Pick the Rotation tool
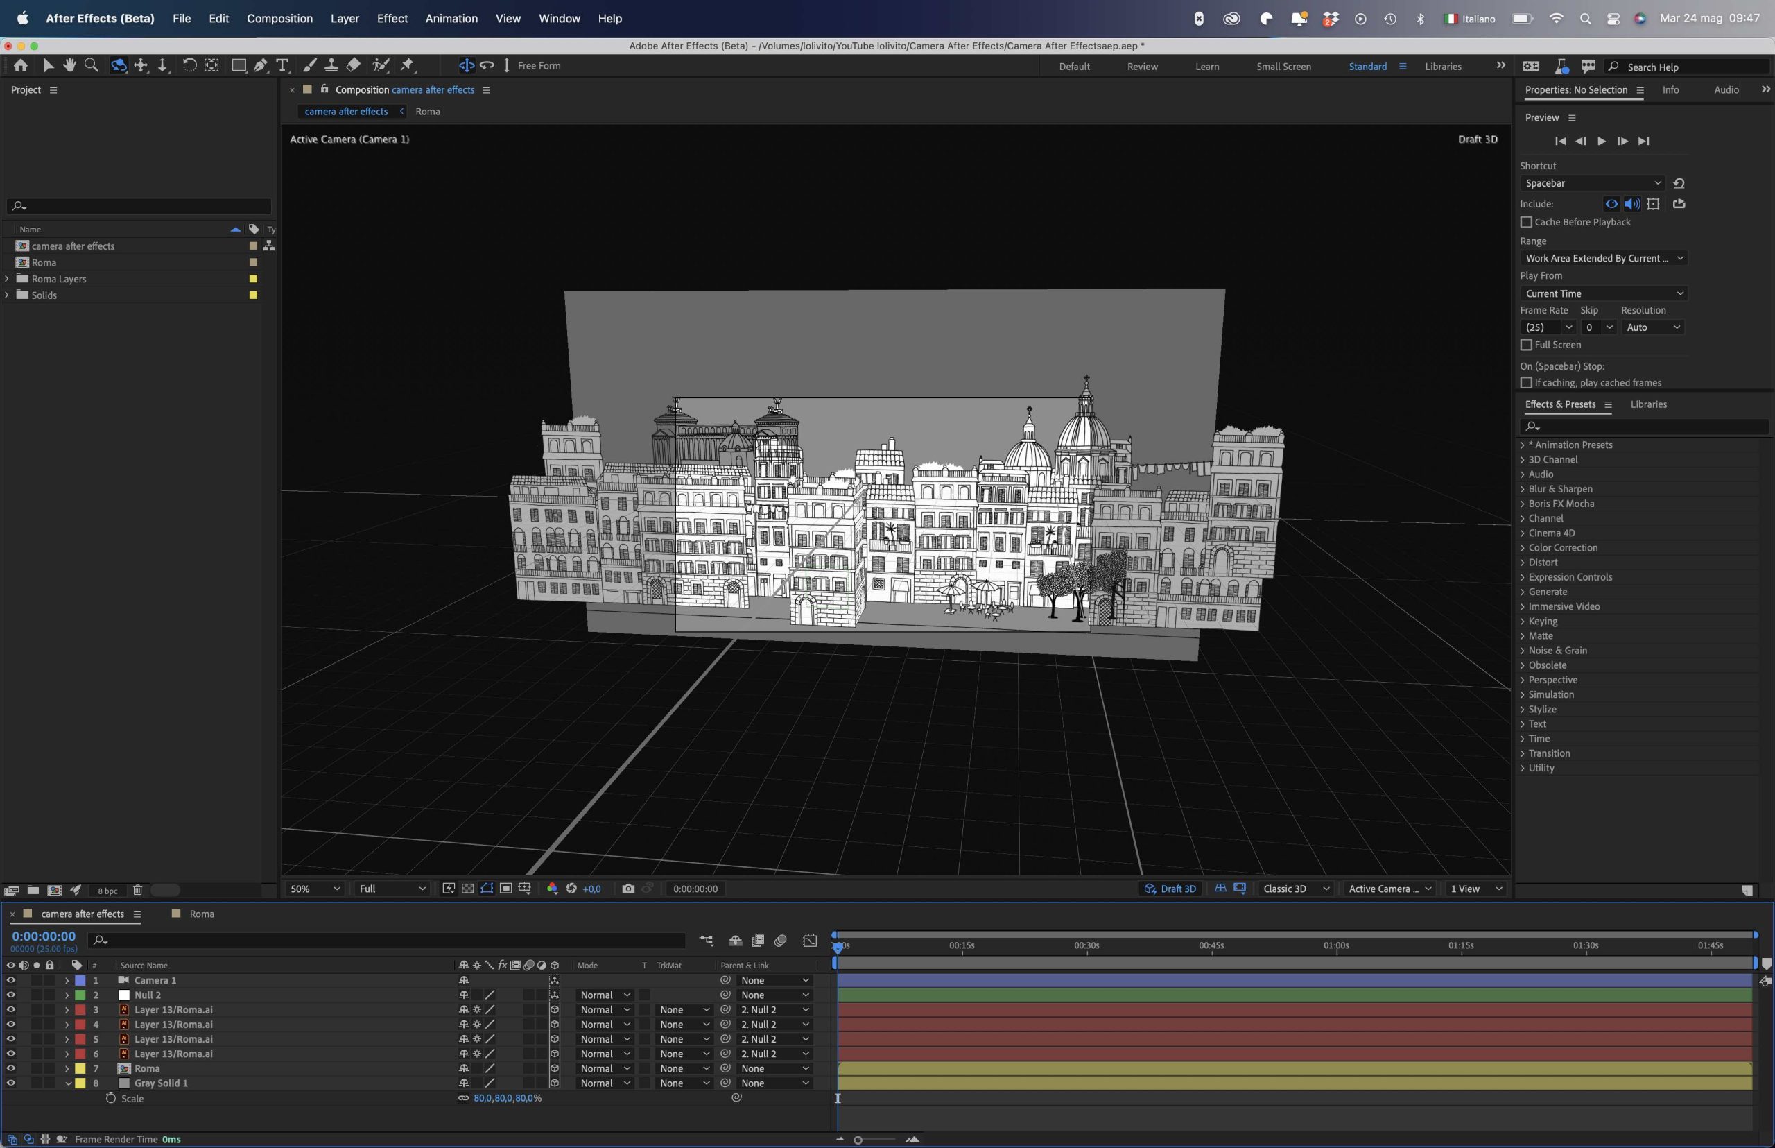1775x1148 pixels. click(189, 66)
